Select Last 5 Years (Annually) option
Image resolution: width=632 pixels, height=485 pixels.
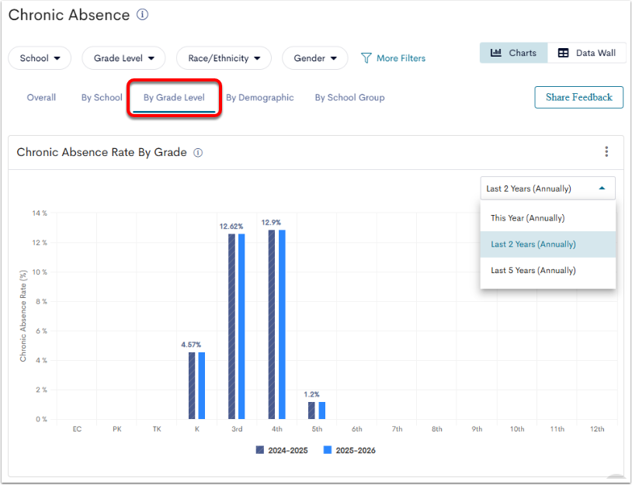(x=548, y=270)
